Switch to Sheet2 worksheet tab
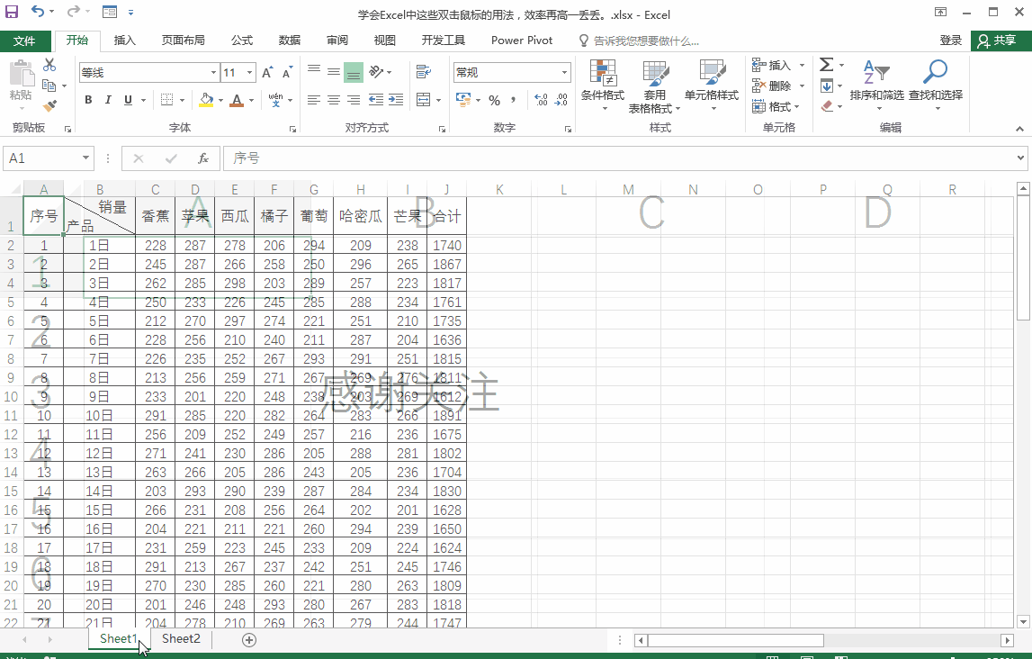Image resolution: width=1032 pixels, height=659 pixels. click(181, 638)
